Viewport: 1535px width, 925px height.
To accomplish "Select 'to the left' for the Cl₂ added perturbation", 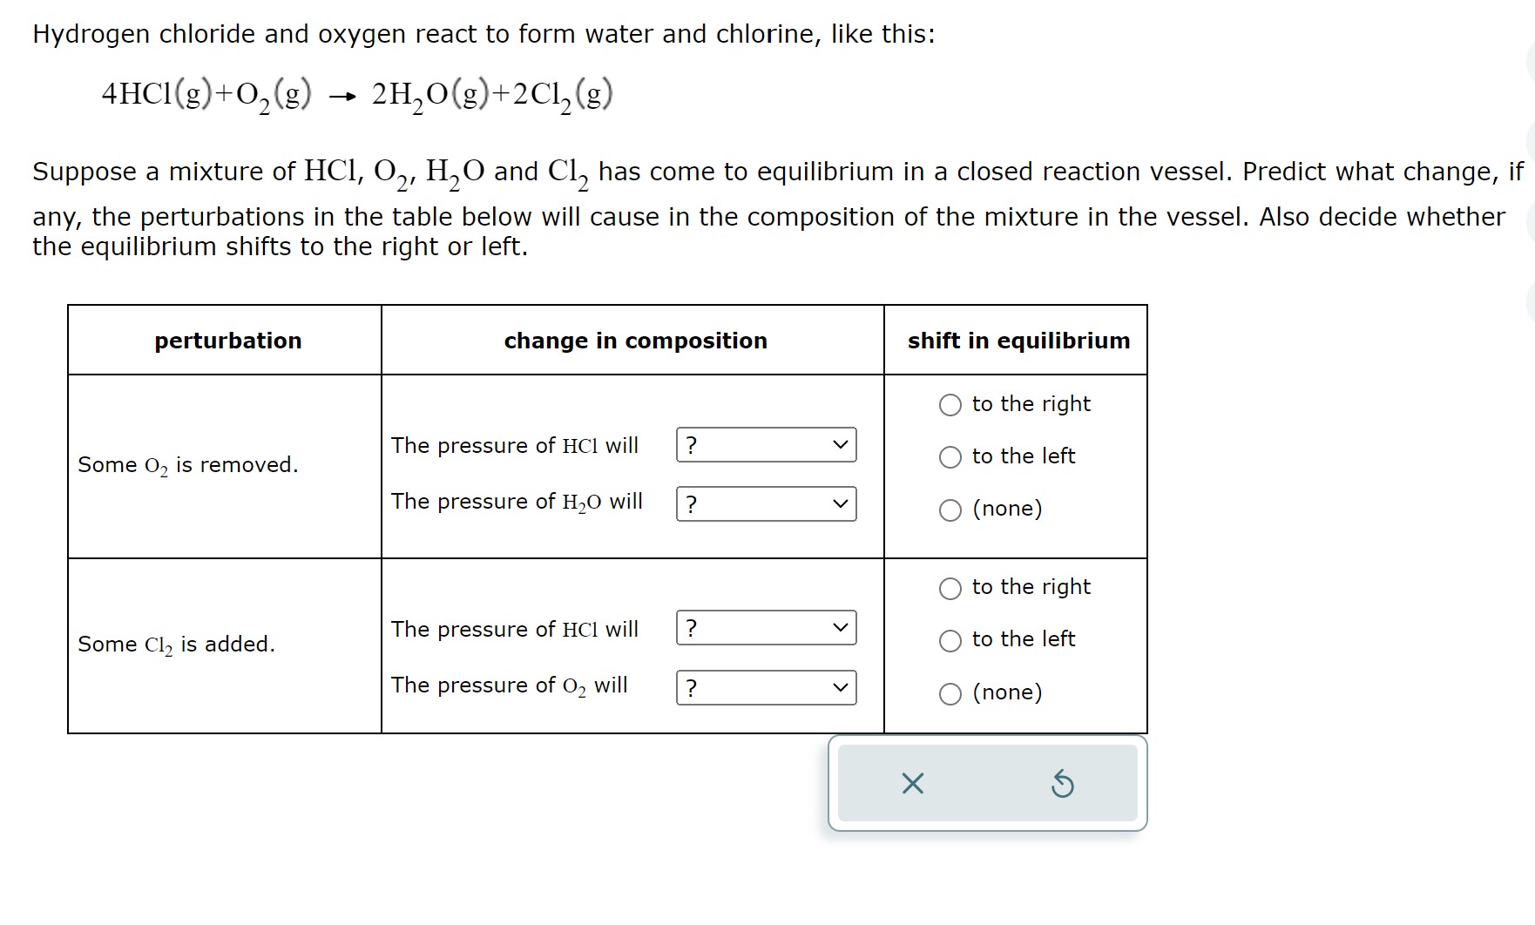I will 950,639.
